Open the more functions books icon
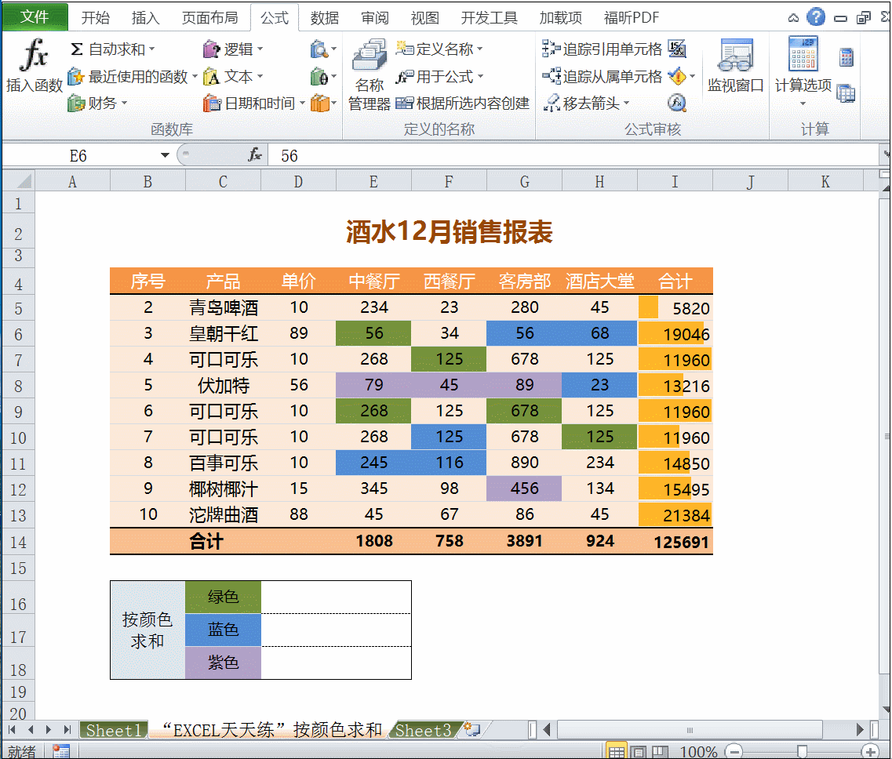The image size is (892, 759). point(323,103)
